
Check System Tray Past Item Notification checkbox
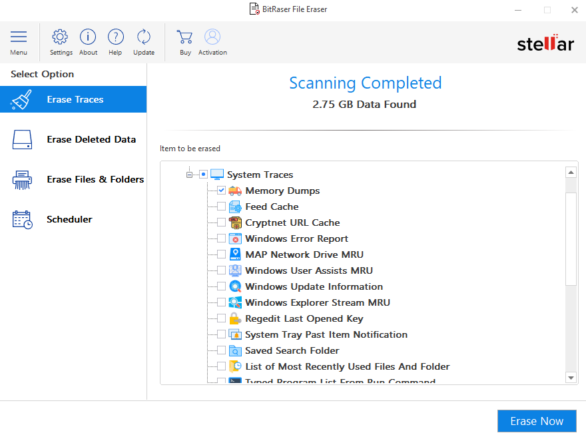point(221,334)
